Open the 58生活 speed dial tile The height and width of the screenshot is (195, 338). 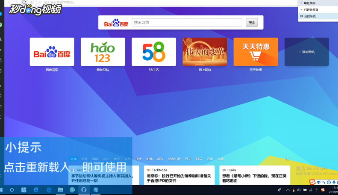pos(154,52)
